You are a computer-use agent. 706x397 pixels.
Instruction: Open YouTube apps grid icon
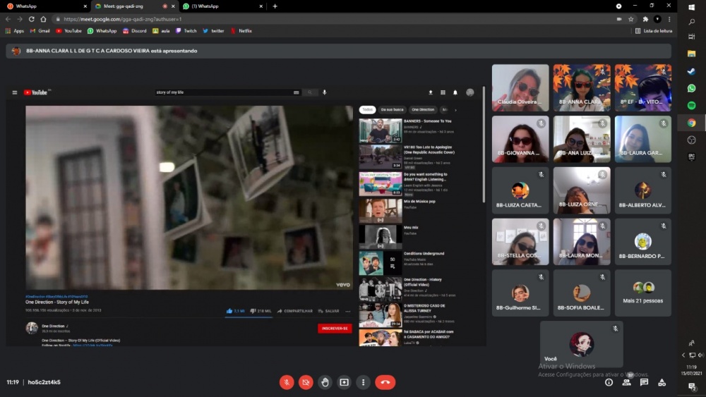point(443,92)
